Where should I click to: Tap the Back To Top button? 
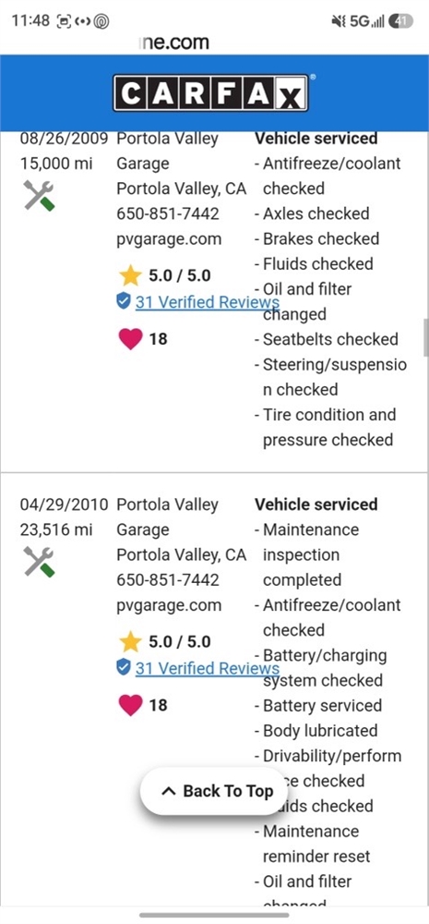tap(217, 791)
